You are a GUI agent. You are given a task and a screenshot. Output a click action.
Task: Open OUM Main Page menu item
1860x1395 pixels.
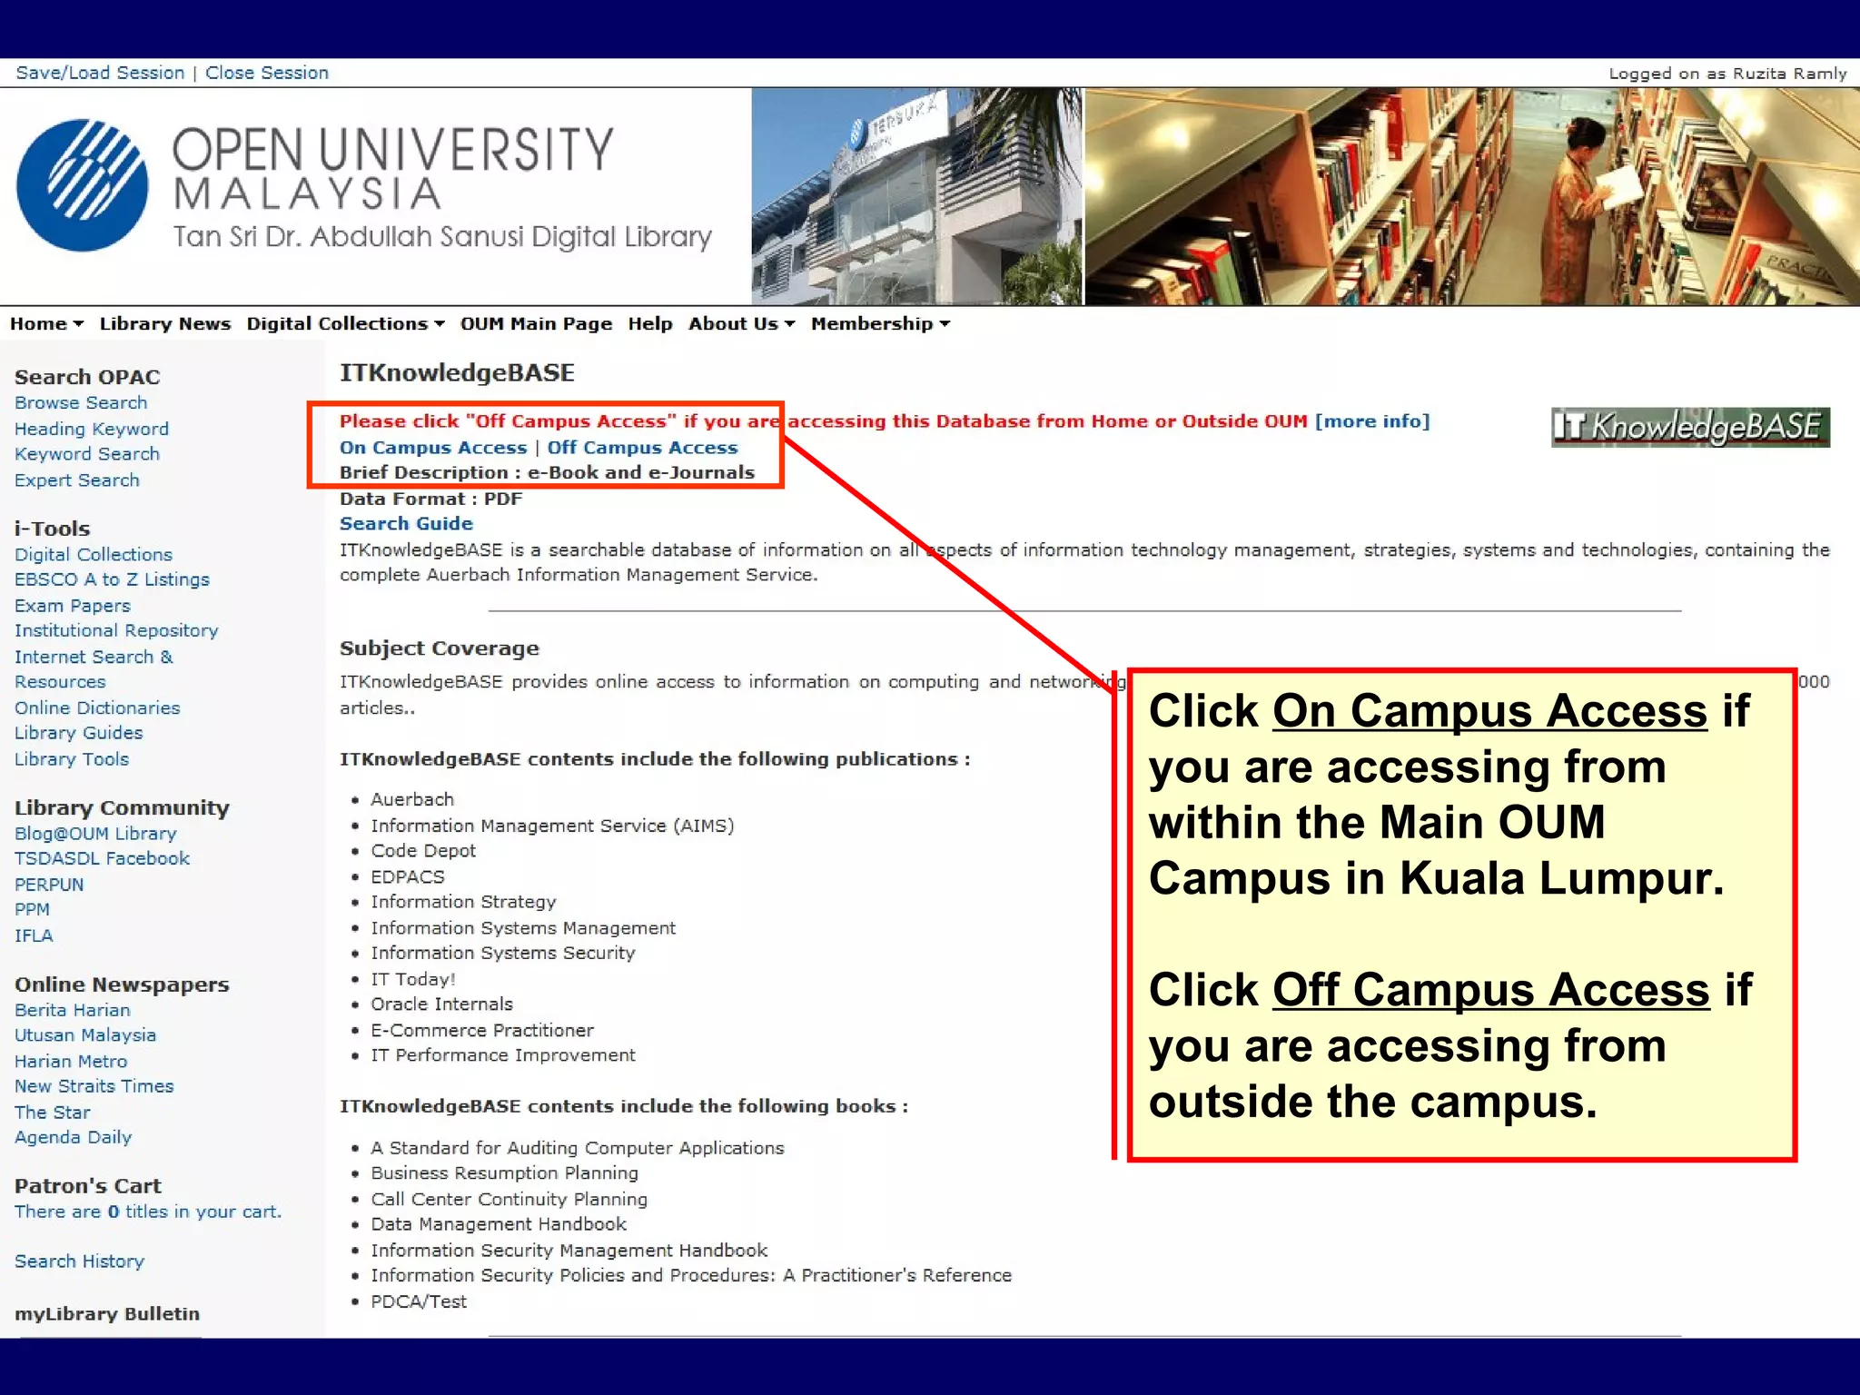pos(536,324)
